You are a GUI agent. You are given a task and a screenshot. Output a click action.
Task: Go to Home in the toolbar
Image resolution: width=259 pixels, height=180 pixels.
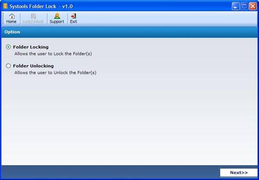(x=11, y=19)
